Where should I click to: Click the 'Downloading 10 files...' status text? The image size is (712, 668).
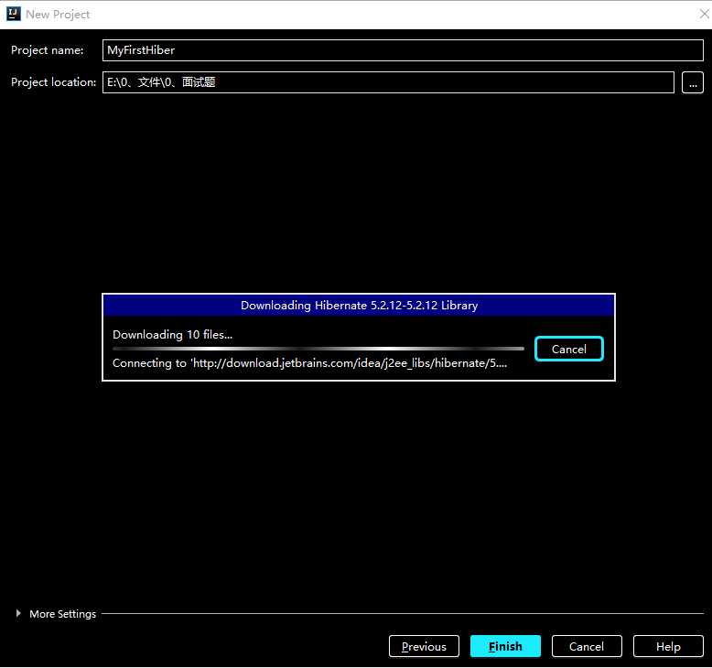point(173,335)
